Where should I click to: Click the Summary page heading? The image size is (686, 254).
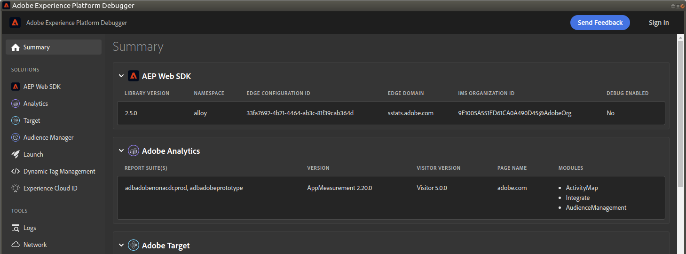(138, 47)
